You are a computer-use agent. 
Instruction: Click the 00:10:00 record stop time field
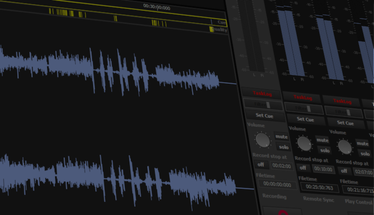323,169
